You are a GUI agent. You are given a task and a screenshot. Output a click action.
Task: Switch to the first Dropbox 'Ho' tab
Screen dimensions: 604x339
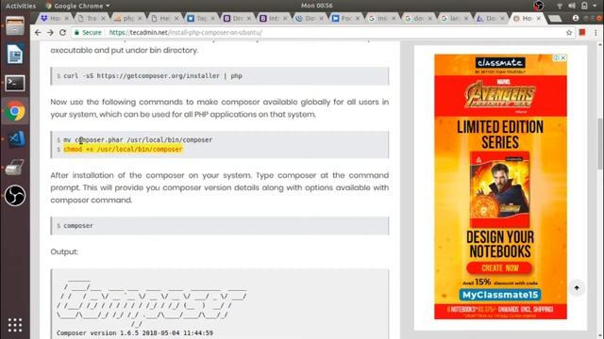(x=55, y=19)
